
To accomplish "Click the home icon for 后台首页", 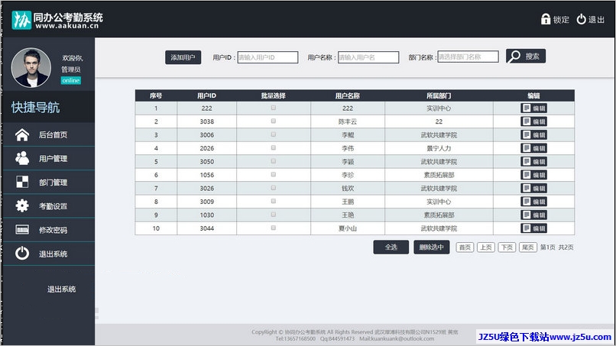I will click(x=22, y=134).
